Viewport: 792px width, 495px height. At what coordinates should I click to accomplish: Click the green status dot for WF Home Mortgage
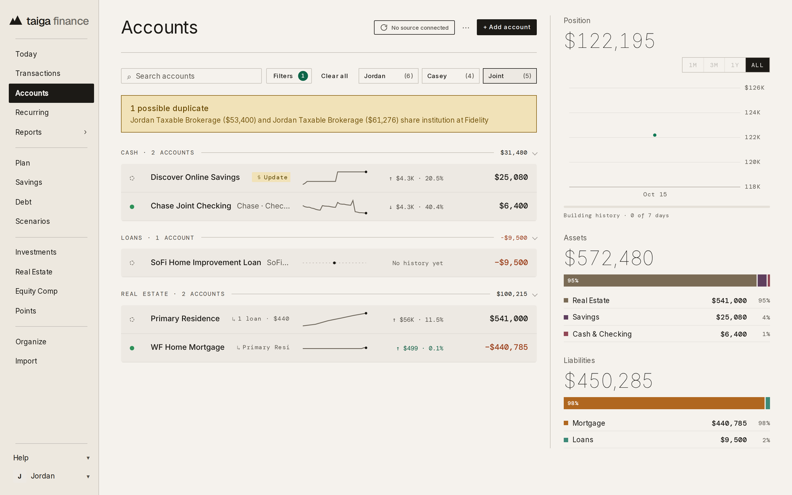(132, 348)
